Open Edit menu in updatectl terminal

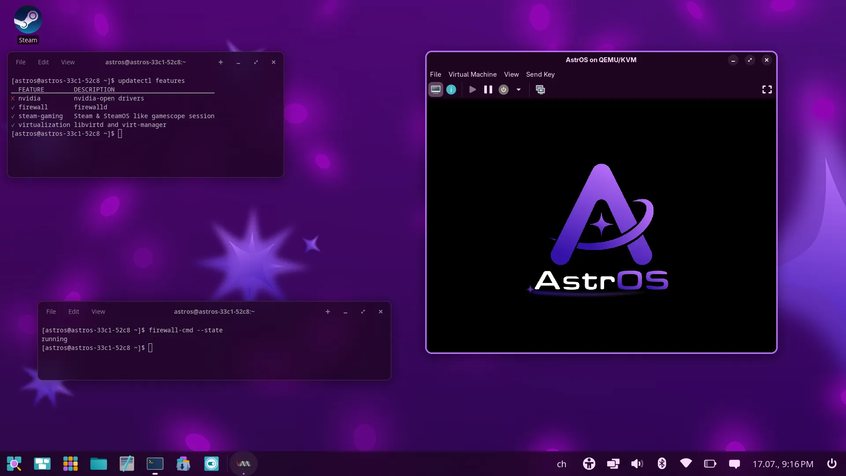[x=43, y=62]
